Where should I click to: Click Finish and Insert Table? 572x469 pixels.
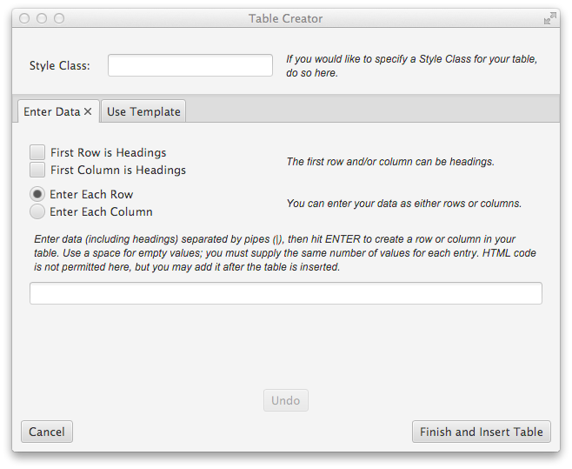pyautogui.click(x=481, y=432)
